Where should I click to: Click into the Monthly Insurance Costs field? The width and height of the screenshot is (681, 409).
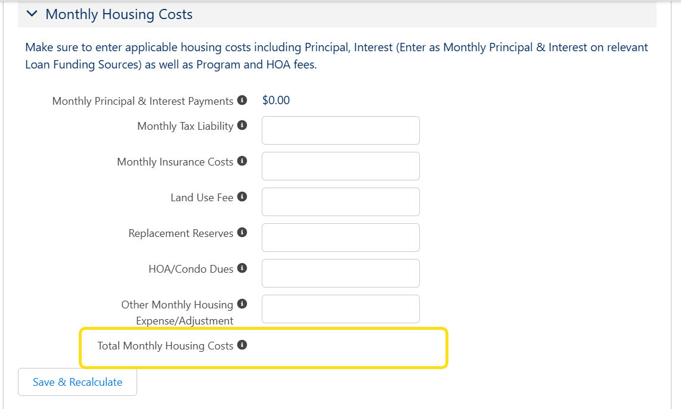(x=340, y=166)
